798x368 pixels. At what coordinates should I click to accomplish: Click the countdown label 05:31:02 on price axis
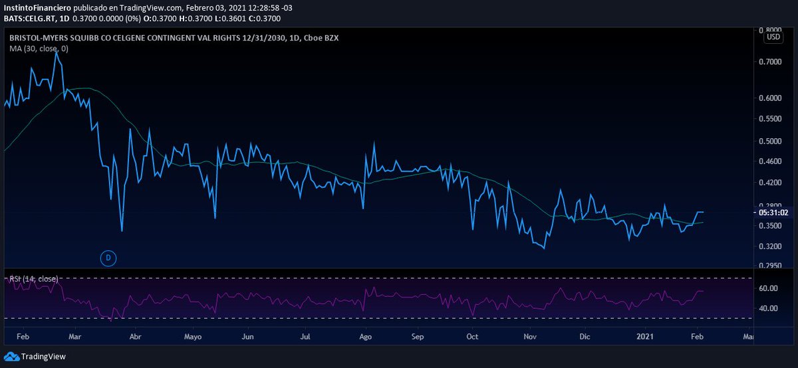pos(773,213)
